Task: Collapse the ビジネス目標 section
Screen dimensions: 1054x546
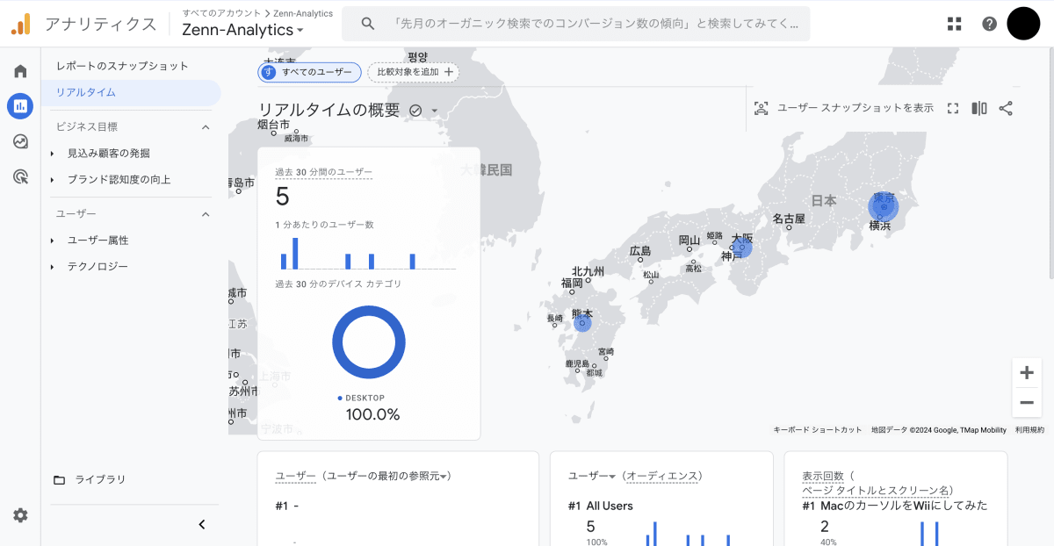Action: click(x=206, y=126)
